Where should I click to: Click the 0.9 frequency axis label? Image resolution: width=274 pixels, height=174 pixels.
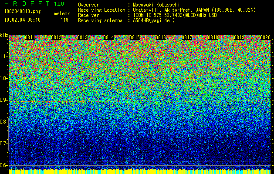point(4,100)
